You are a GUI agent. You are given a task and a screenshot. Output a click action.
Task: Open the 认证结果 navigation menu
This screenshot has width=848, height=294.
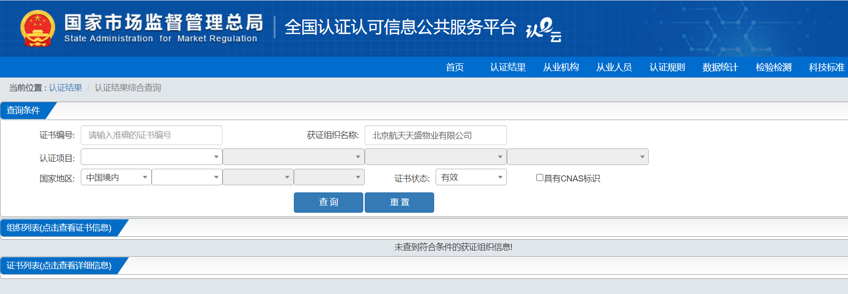(x=508, y=67)
